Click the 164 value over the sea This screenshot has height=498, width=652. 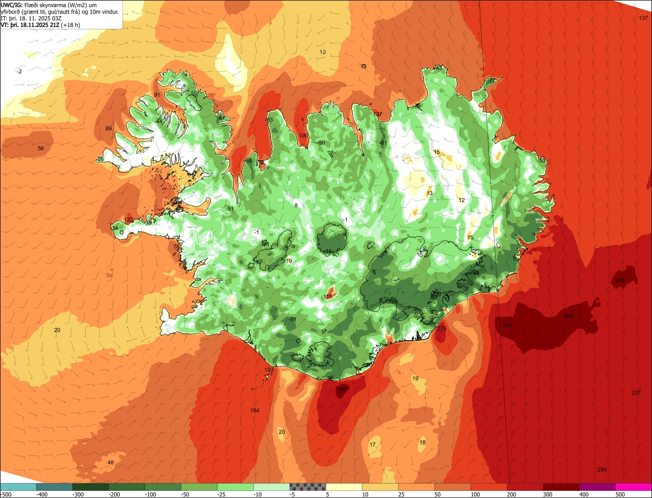coord(255,410)
